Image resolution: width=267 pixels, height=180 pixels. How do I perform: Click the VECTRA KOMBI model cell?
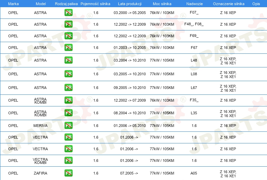coord(40,161)
